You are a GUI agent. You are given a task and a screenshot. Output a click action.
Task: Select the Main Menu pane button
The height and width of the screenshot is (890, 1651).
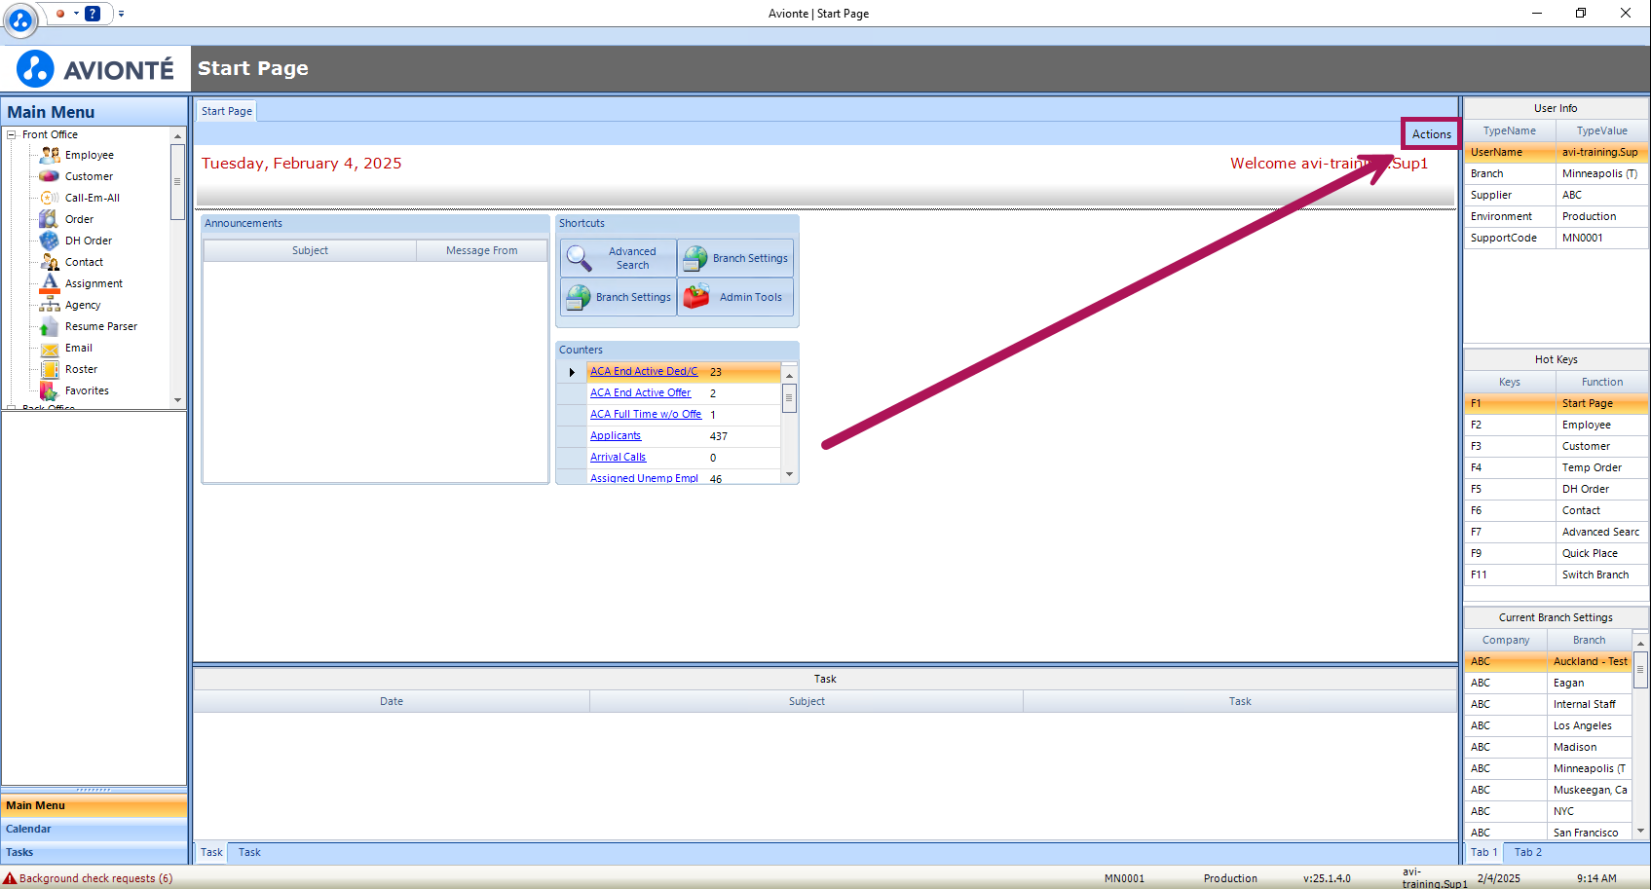tap(94, 805)
